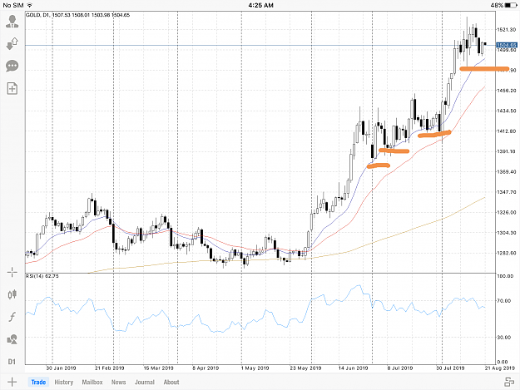Click the 1412.80 price axis label
Viewport: 520px width, 390px height.
click(507, 131)
